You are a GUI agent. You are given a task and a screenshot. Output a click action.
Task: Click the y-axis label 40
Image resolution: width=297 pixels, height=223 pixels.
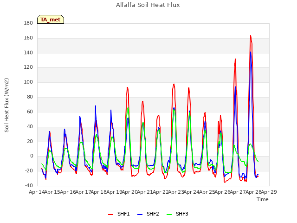(x=30, y=126)
